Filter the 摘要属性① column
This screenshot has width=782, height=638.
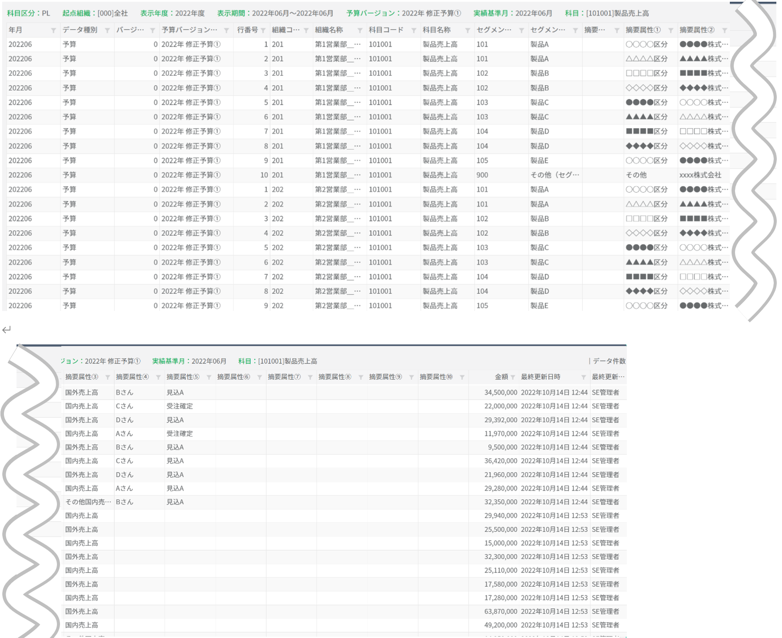click(671, 30)
